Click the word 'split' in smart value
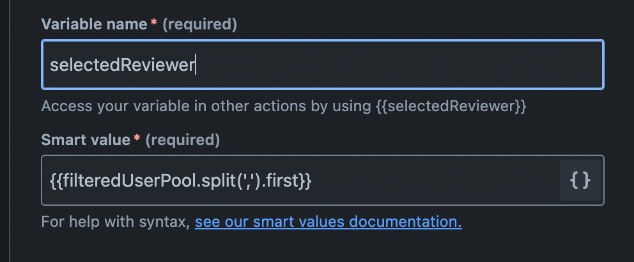Image resolution: width=634 pixels, height=262 pixels. (222, 181)
